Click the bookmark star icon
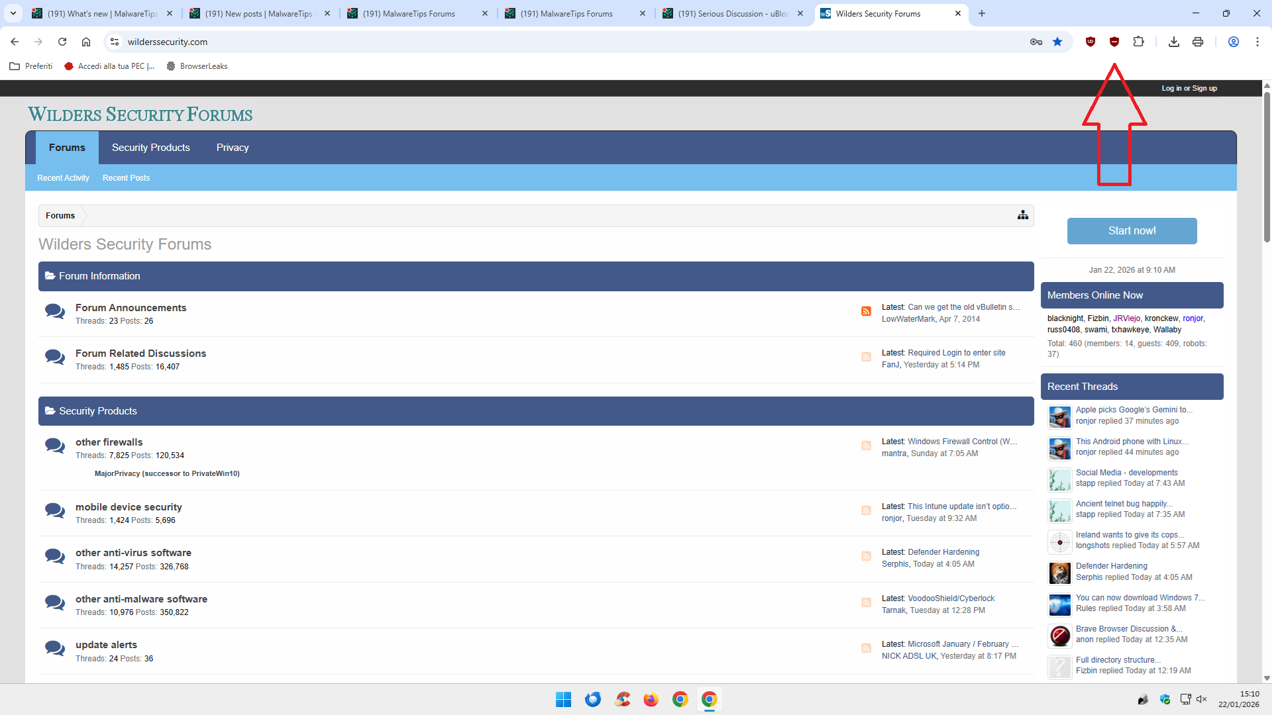The width and height of the screenshot is (1272, 715). [1057, 42]
